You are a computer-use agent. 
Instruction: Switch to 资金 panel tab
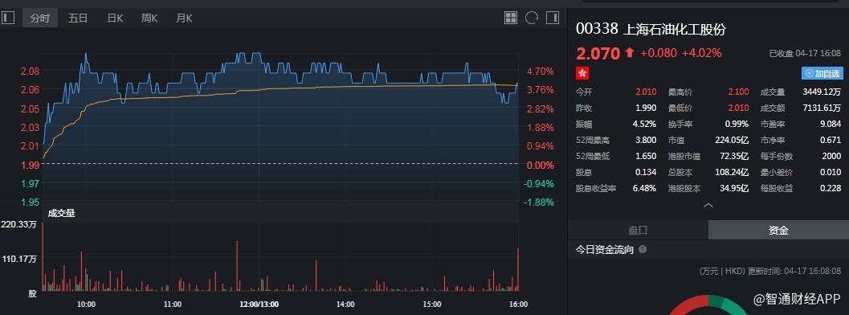click(x=778, y=230)
